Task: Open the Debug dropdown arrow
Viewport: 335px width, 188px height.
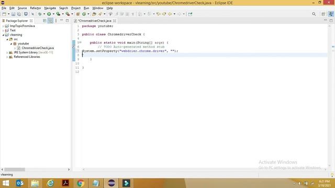Action: tap(44, 14)
